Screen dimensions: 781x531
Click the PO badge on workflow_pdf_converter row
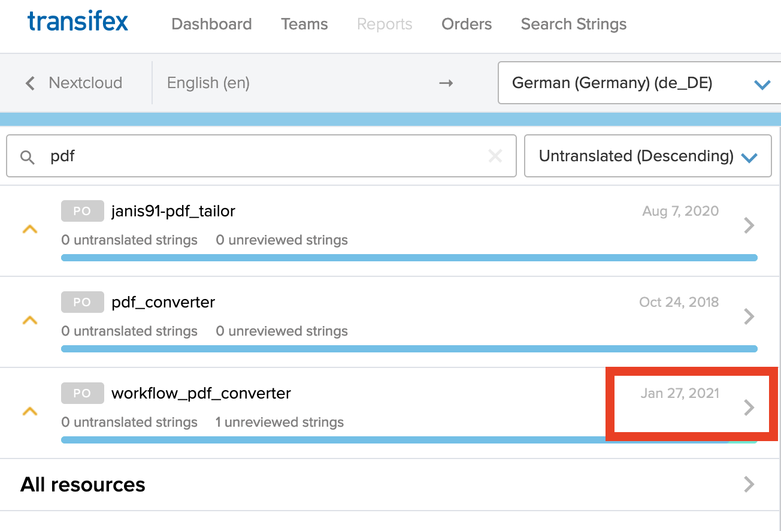(x=82, y=393)
